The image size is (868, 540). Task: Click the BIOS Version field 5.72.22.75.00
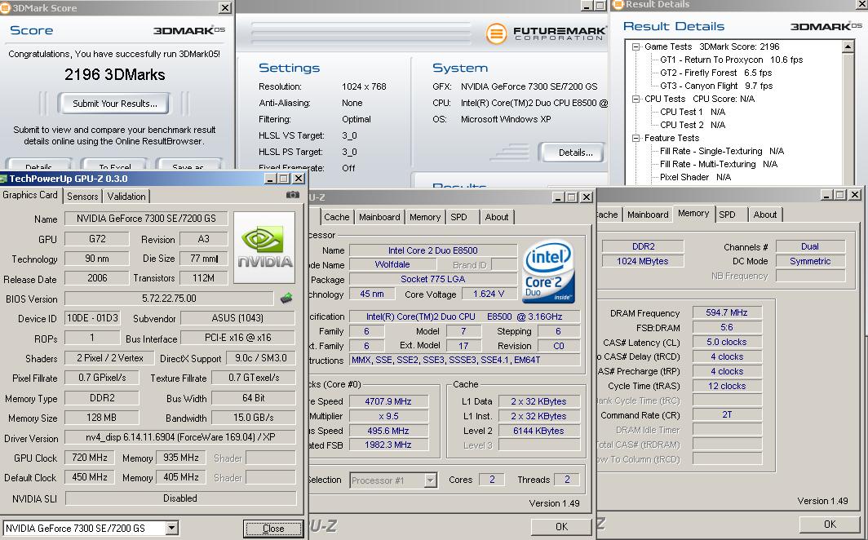(x=169, y=299)
